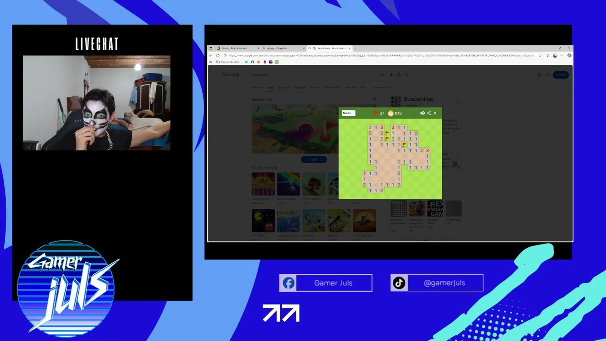
Task: Open the Importar favoritos bookmark item
Action: coord(228,62)
